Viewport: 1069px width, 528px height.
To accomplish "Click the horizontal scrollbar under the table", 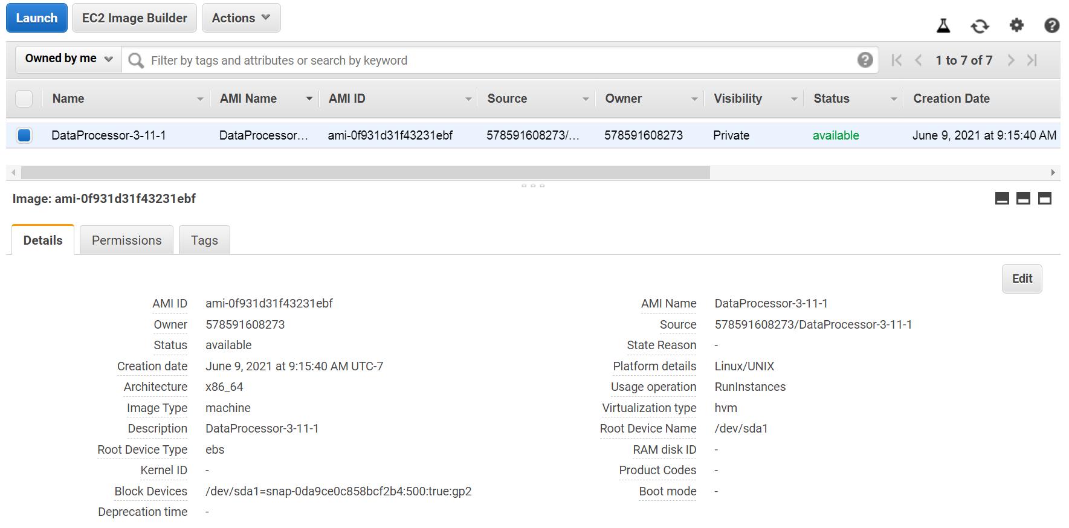I will click(365, 173).
